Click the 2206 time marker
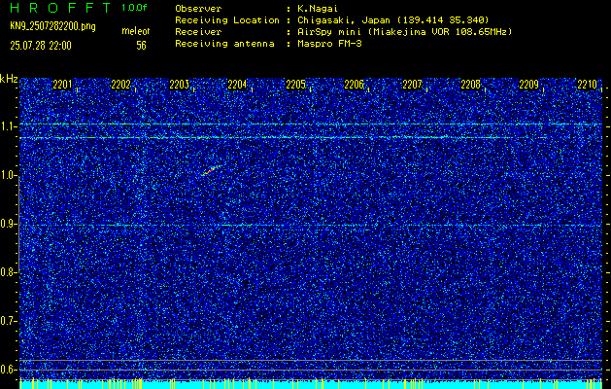The height and width of the screenshot is (389, 611). pos(354,85)
